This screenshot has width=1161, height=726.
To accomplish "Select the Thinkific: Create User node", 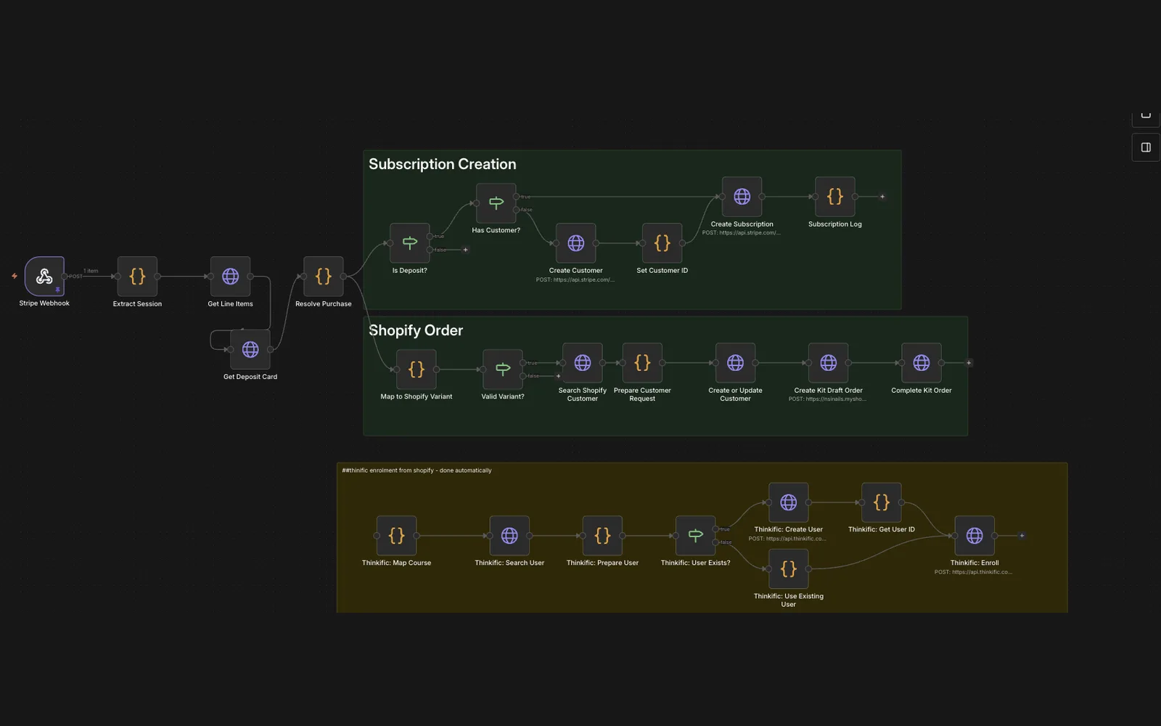I will [x=788, y=502].
